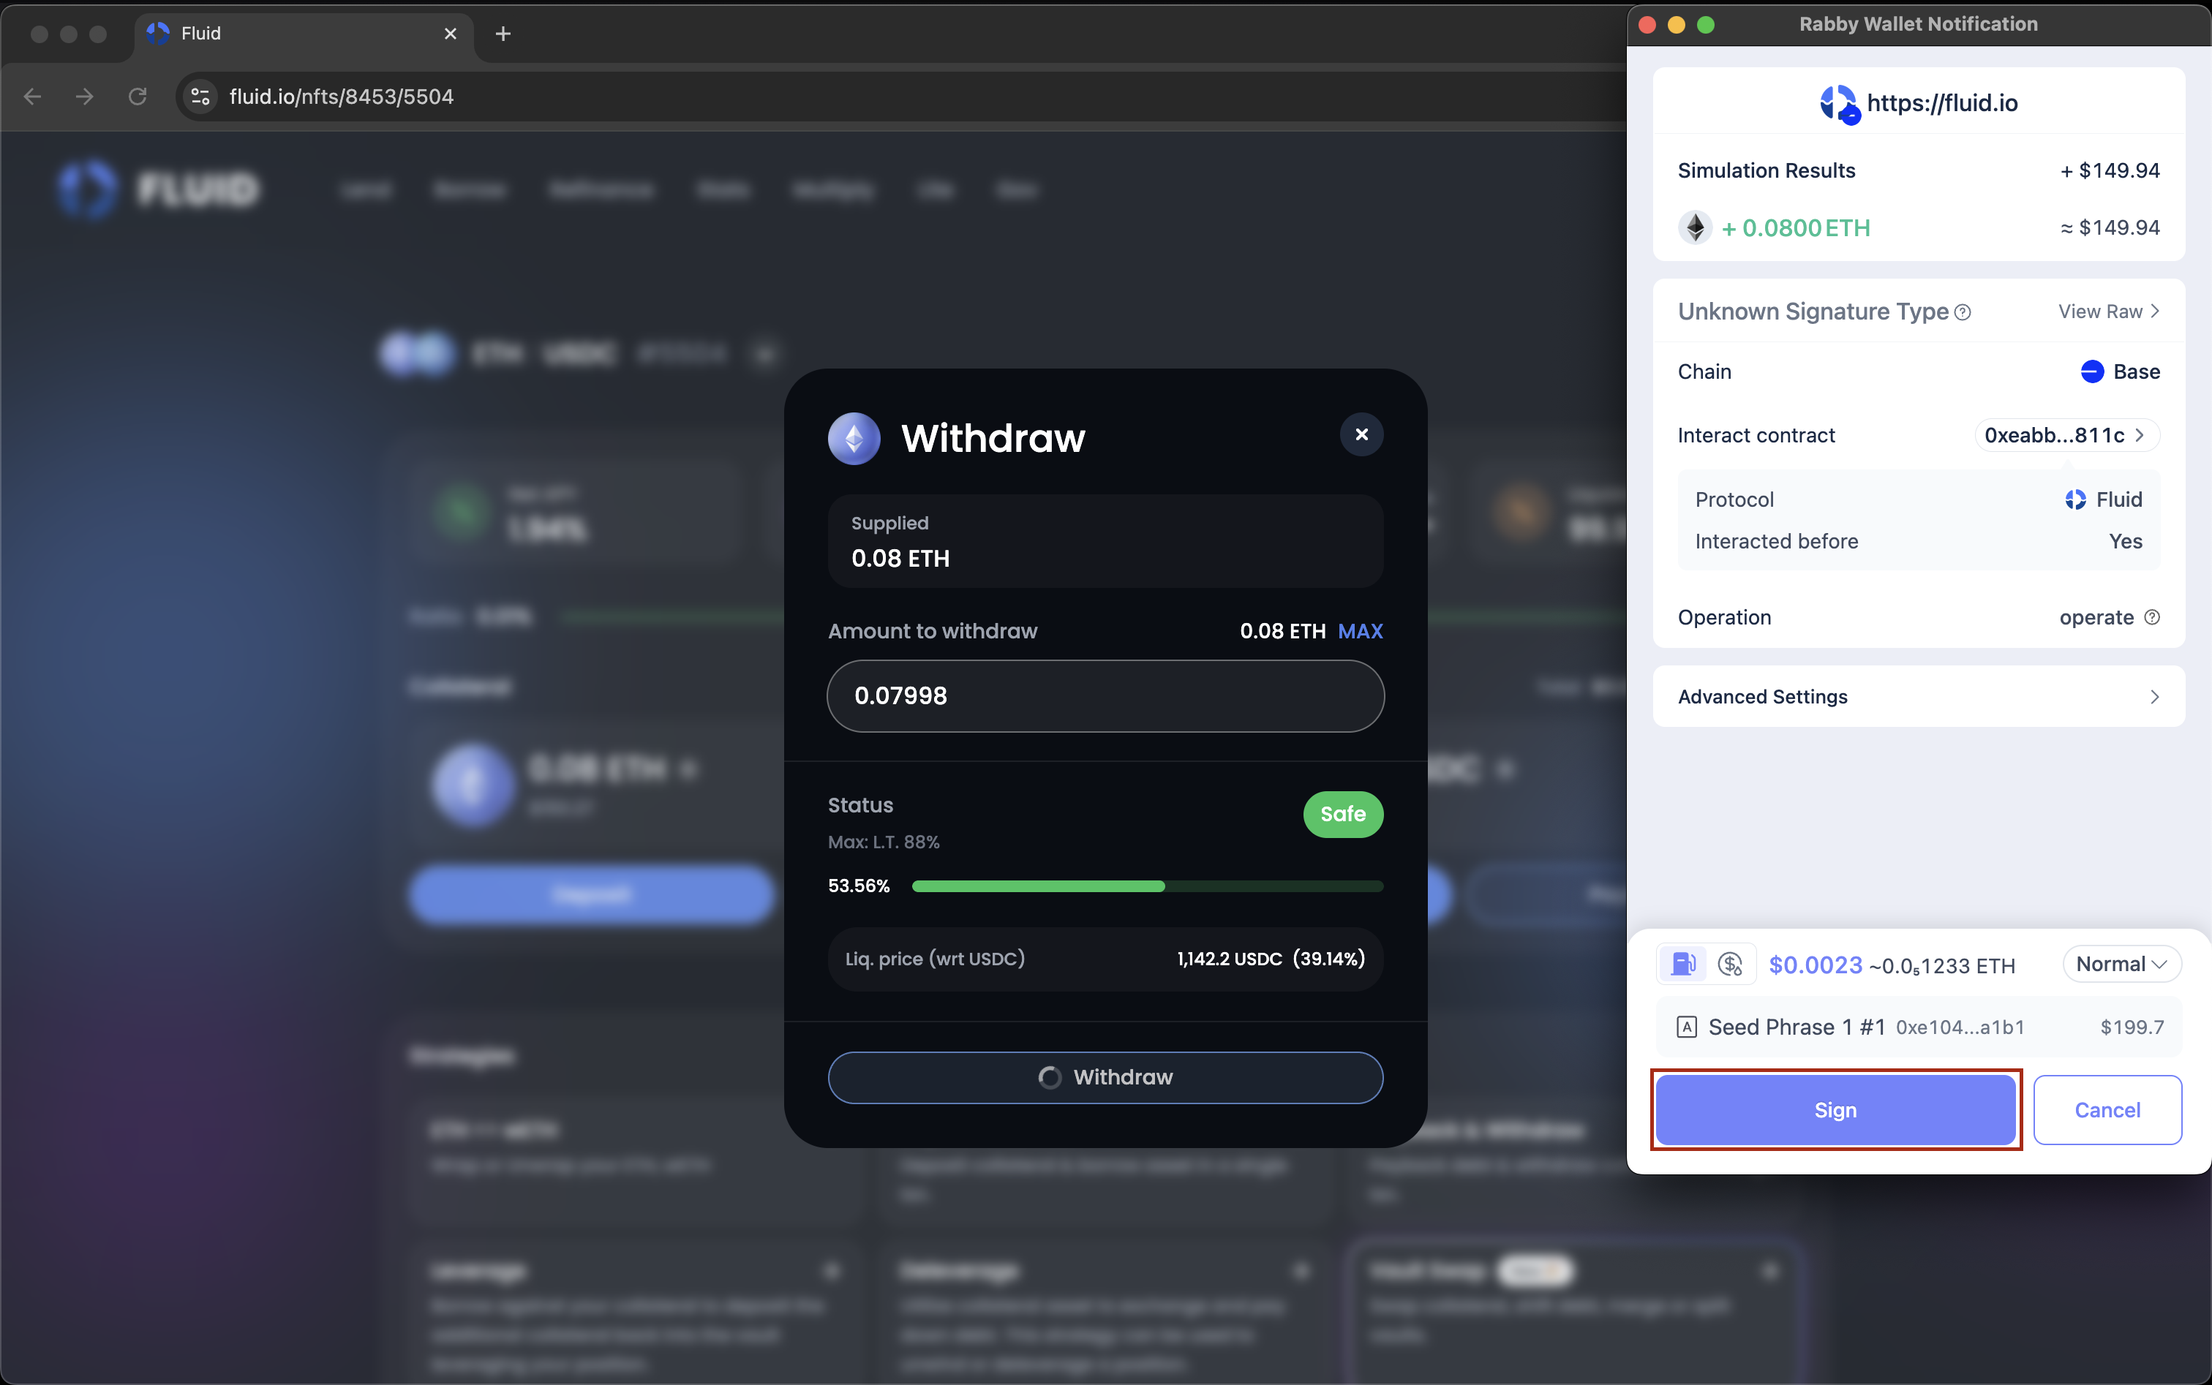Click the help icon next to operate

click(x=2151, y=617)
